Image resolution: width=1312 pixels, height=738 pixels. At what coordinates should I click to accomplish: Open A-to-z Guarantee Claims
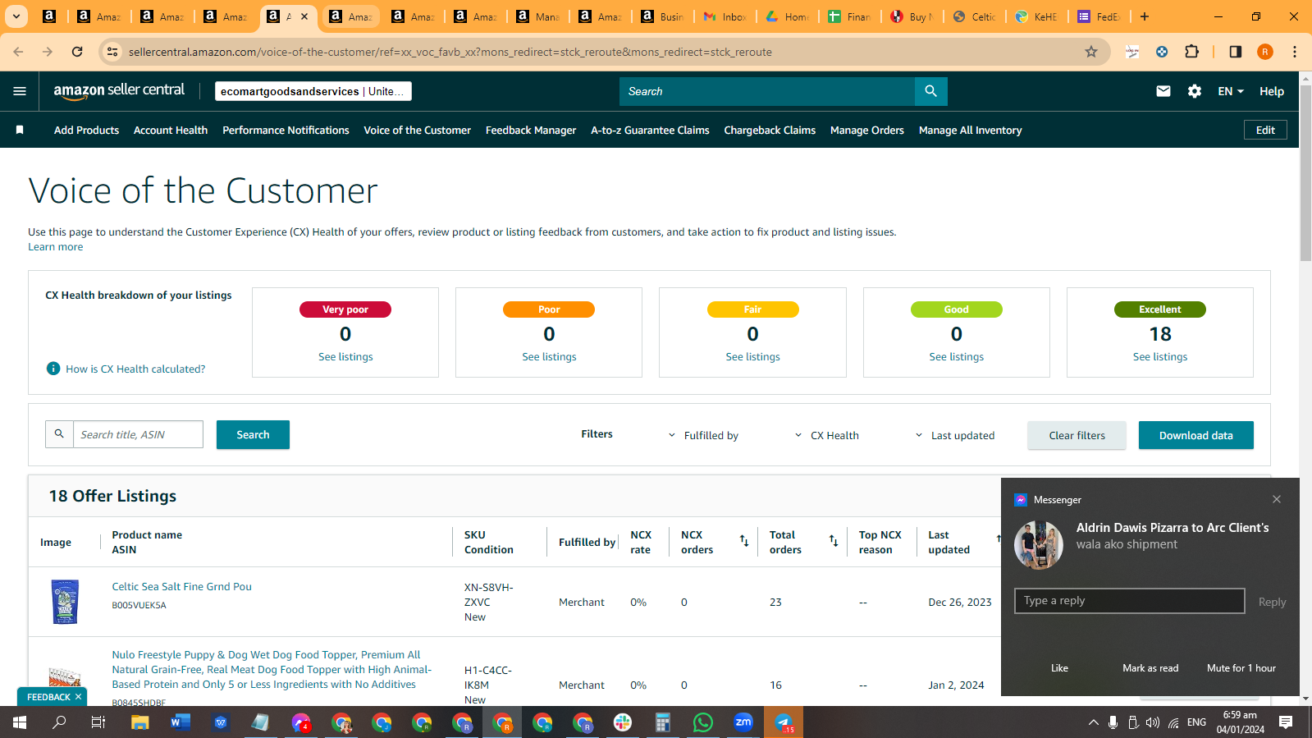pyautogui.click(x=650, y=130)
